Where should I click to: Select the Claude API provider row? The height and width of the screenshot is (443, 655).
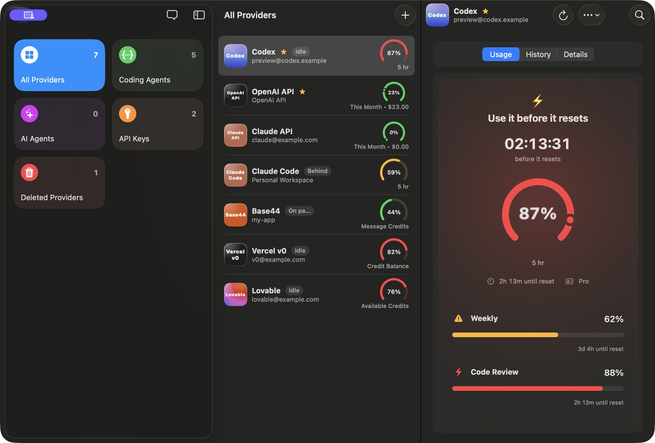[x=317, y=135]
